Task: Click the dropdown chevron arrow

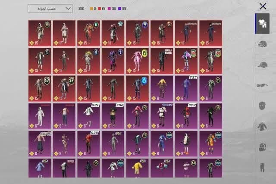Action: coord(68,9)
